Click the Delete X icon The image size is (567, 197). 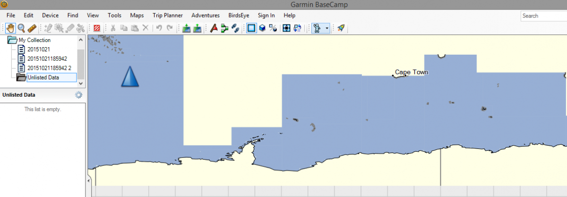[146, 28]
